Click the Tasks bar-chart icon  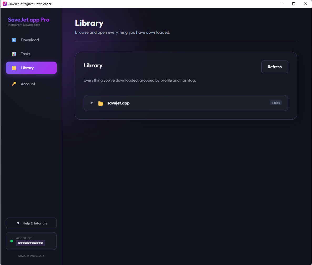coord(14,54)
